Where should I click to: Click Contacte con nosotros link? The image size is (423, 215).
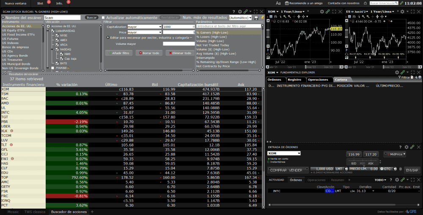click(343, 3)
